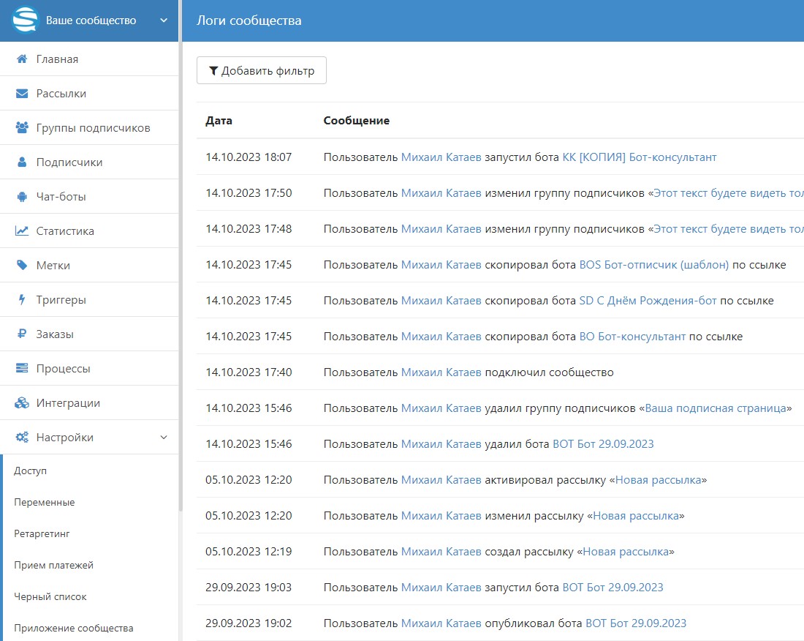Open the Ваше сообщество dropdown chevron
The image size is (804, 641).
164,20
